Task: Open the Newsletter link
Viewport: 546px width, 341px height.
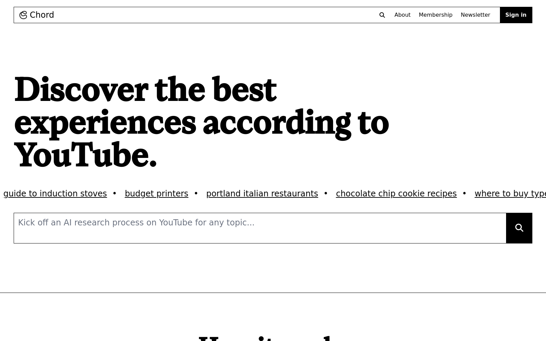Action: [475, 15]
